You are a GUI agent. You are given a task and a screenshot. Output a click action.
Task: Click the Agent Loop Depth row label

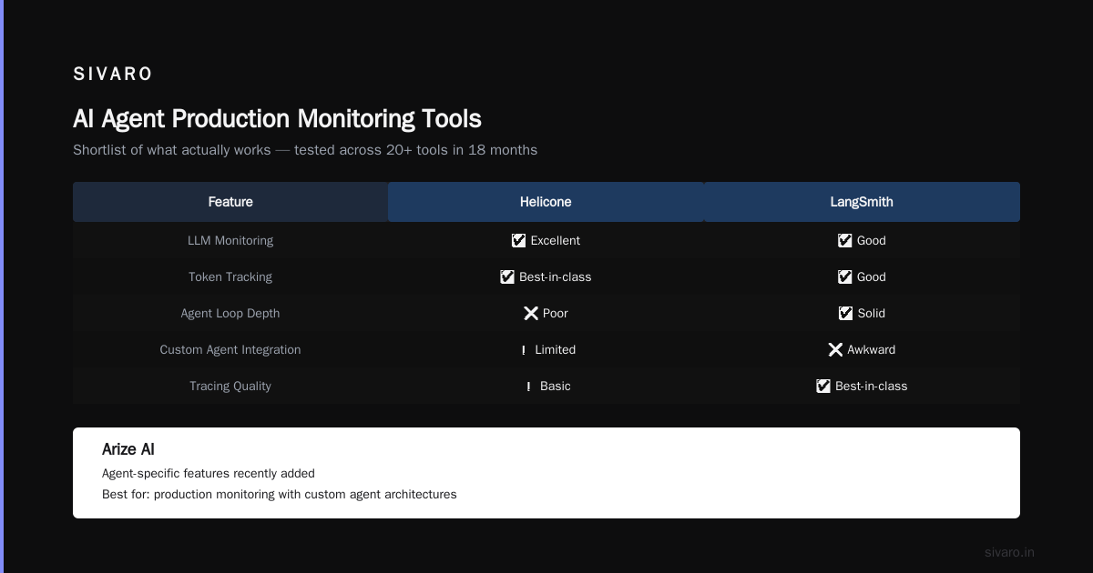pyautogui.click(x=230, y=313)
